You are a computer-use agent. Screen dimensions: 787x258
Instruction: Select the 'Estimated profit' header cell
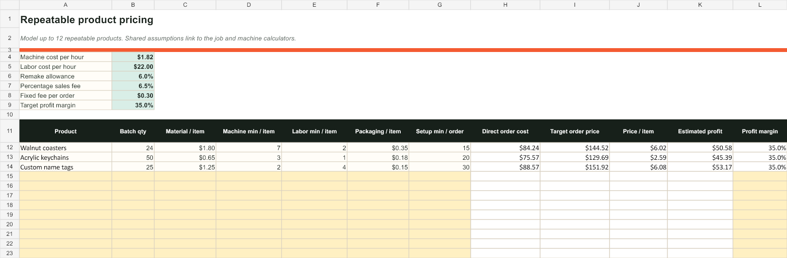pos(700,131)
